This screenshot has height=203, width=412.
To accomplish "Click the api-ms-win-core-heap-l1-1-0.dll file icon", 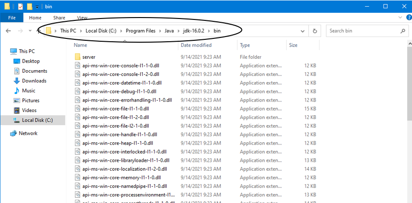I will 77,143.
